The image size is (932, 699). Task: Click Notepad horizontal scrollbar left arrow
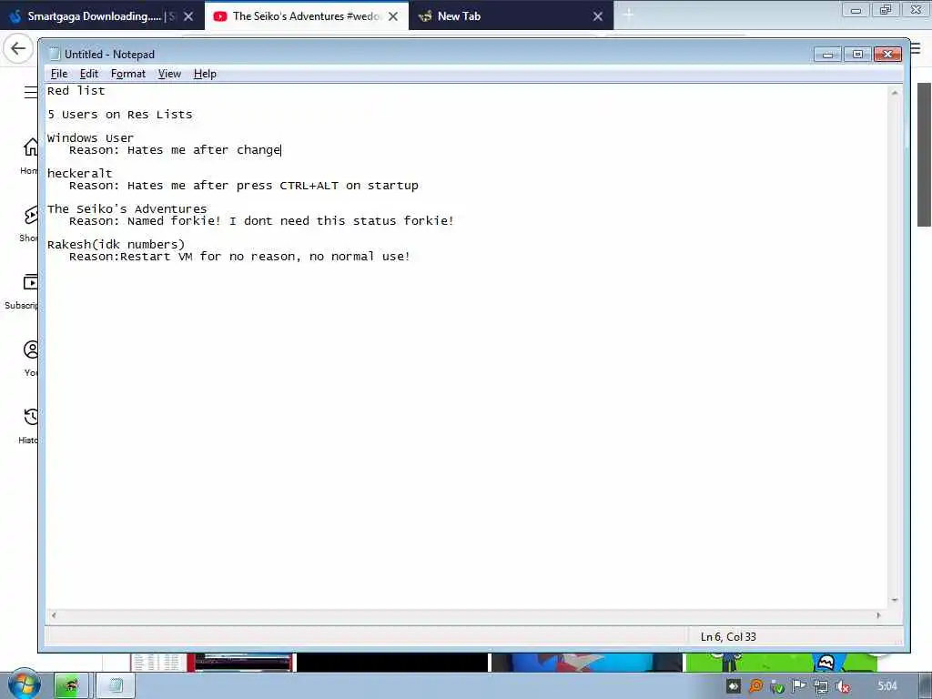coord(54,615)
